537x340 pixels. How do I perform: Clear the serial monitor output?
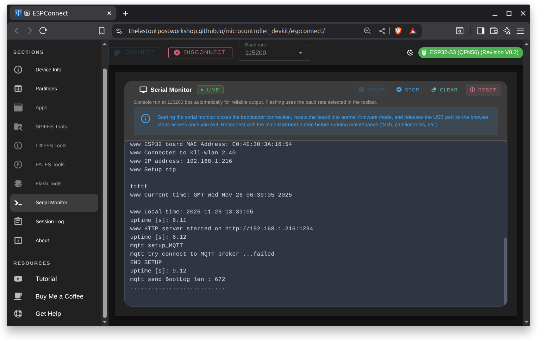tap(444, 90)
